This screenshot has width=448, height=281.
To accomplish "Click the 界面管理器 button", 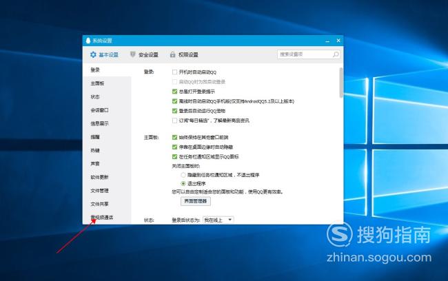I will click(196, 201).
